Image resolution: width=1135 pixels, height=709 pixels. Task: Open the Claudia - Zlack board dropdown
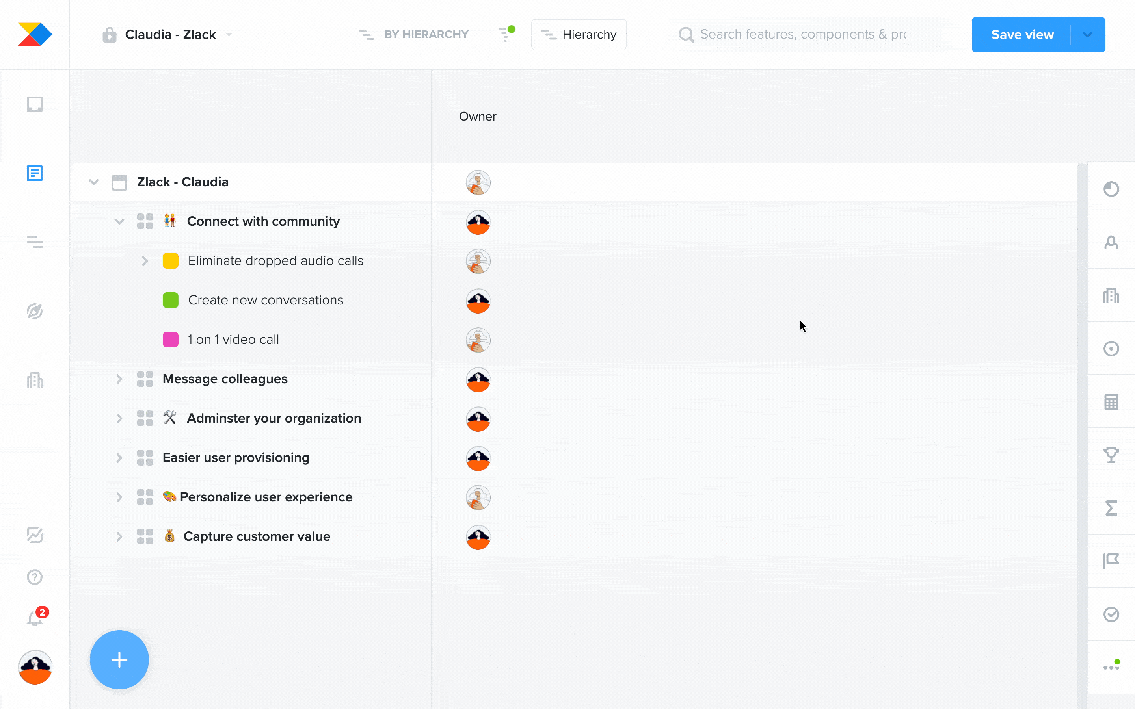(x=229, y=35)
